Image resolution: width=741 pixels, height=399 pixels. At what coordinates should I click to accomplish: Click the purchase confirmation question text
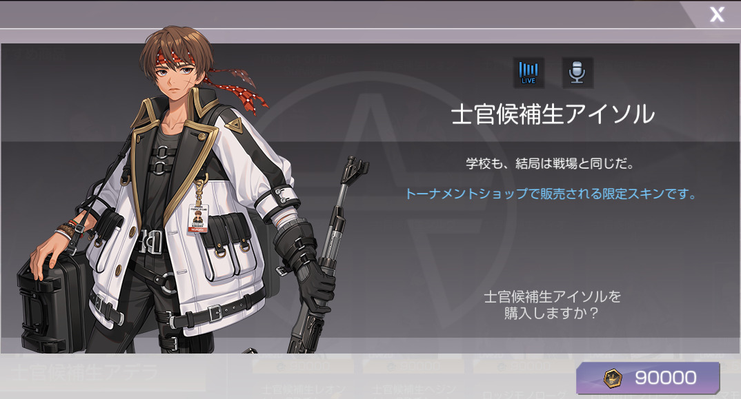click(552, 305)
